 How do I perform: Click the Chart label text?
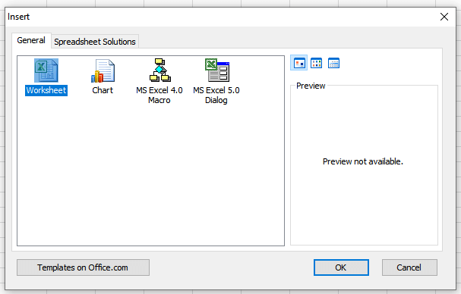point(103,90)
